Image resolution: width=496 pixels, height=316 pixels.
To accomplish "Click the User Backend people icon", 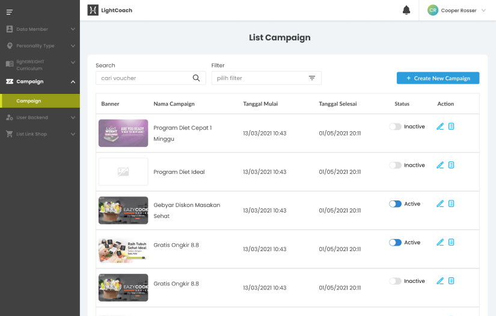I will click(x=10, y=117).
